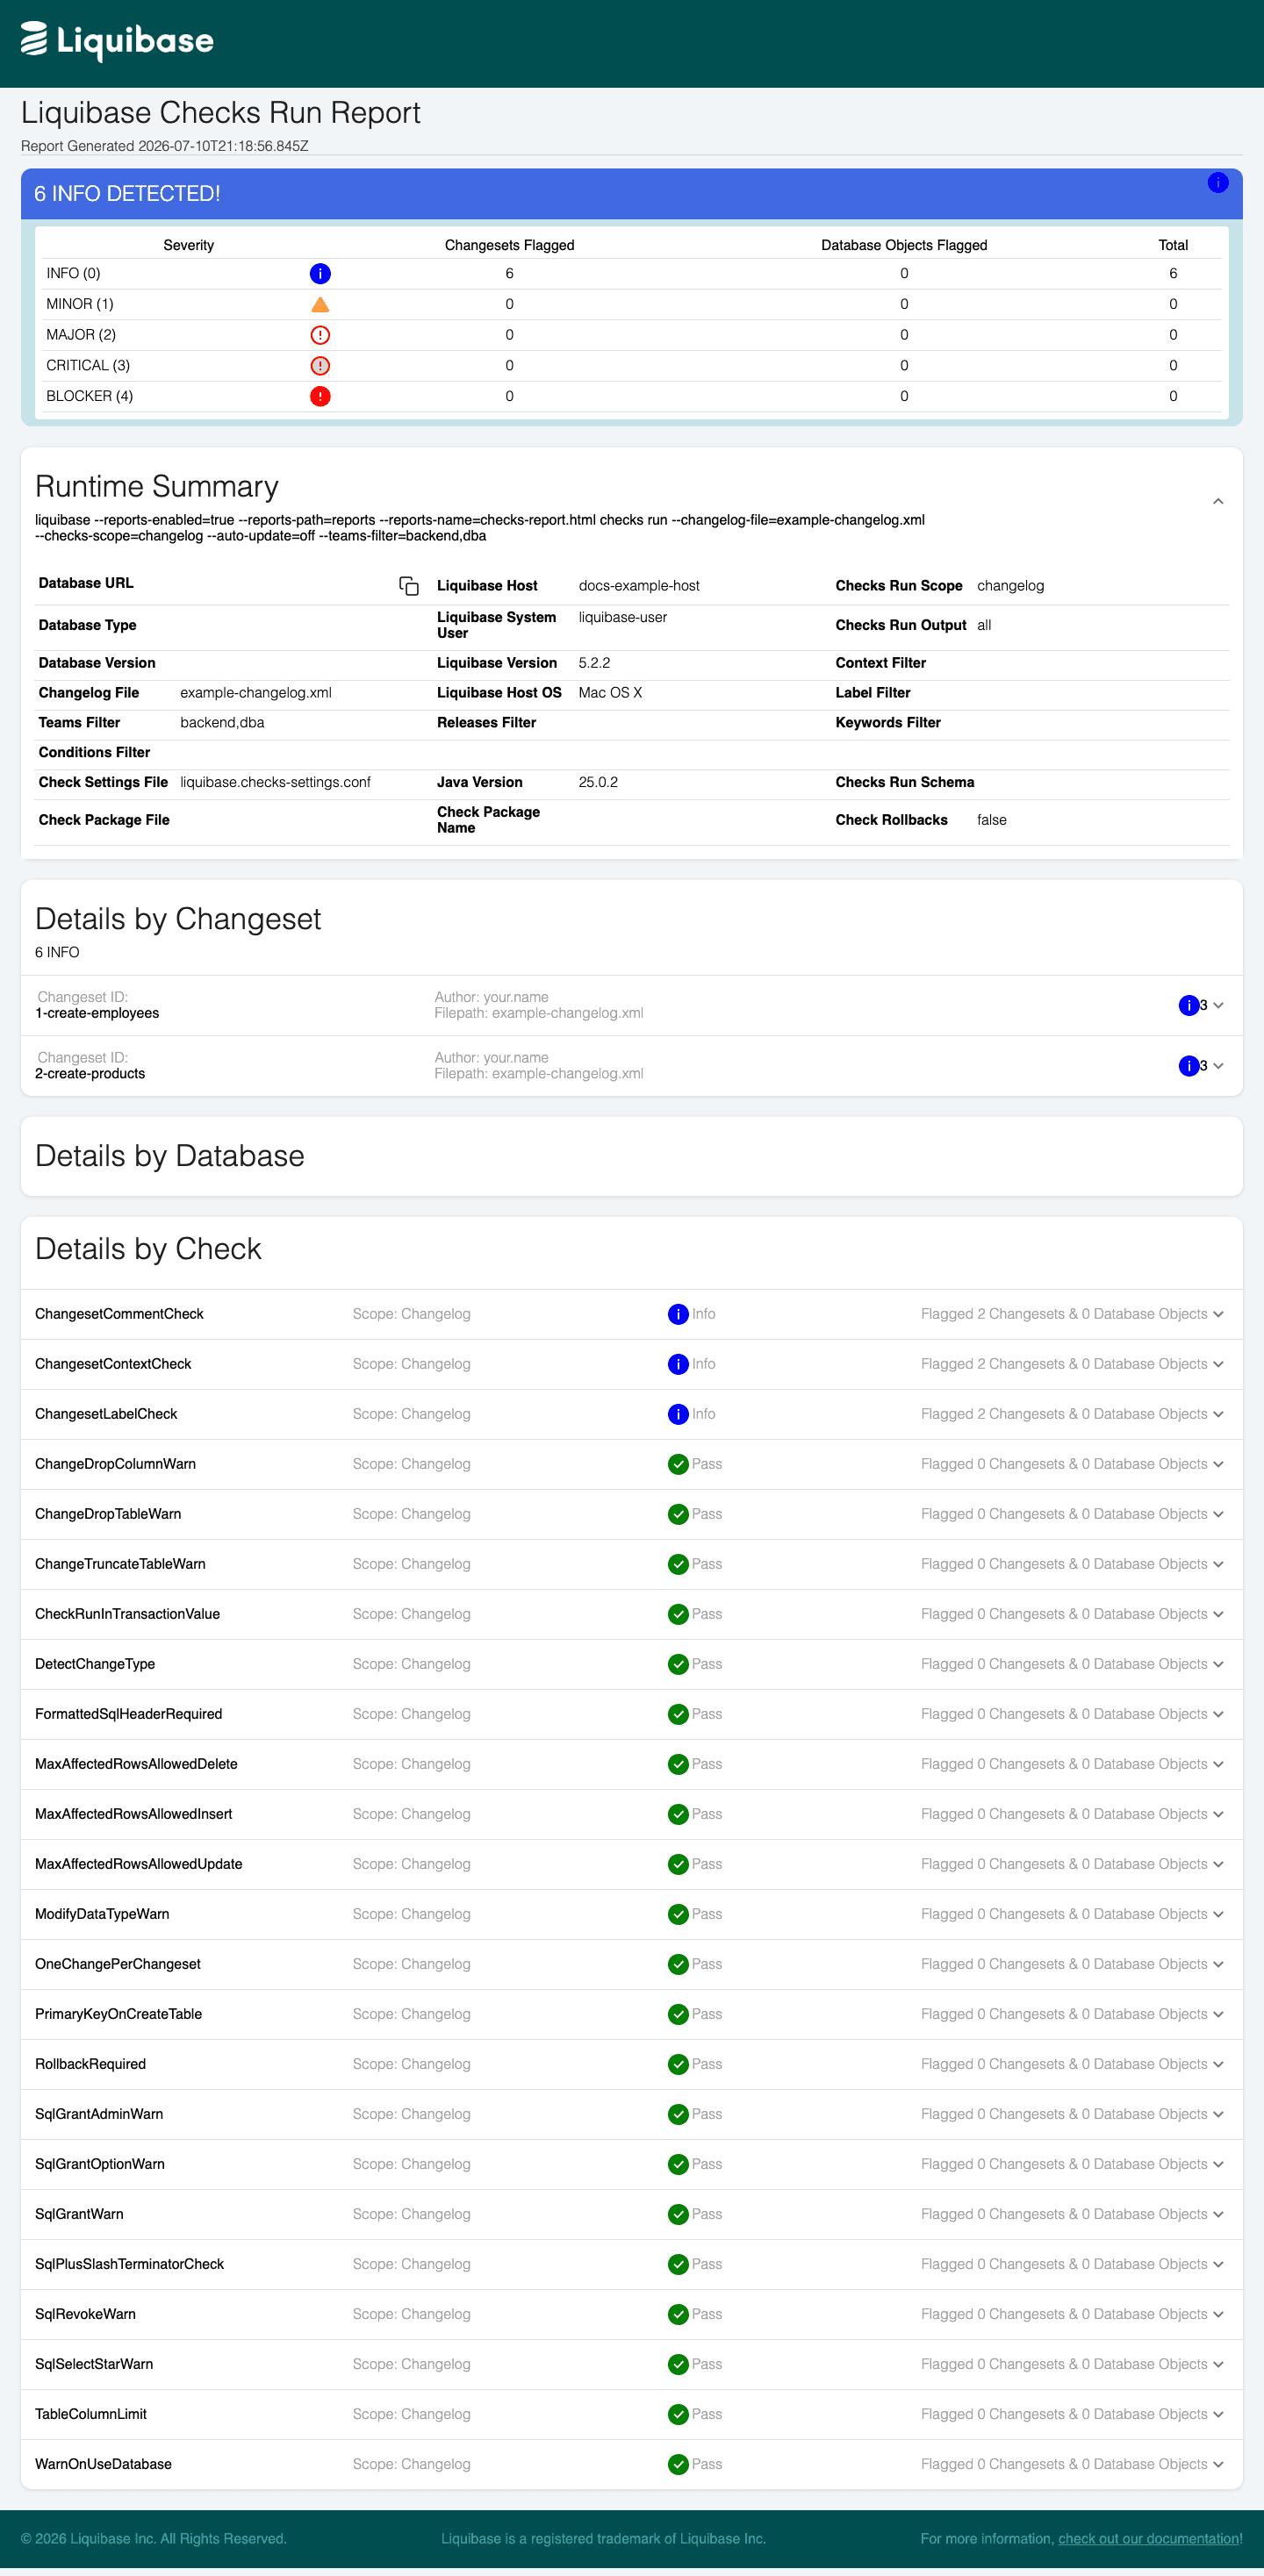The height and width of the screenshot is (2576, 1264).
Task: Click the CRITICAL severity icon
Action: coord(320,366)
